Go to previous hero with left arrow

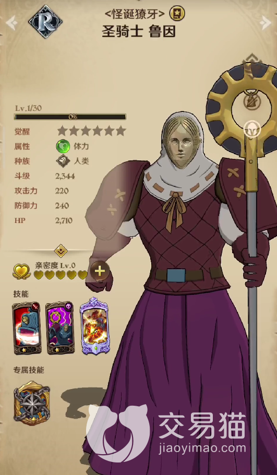pos(12,23)
